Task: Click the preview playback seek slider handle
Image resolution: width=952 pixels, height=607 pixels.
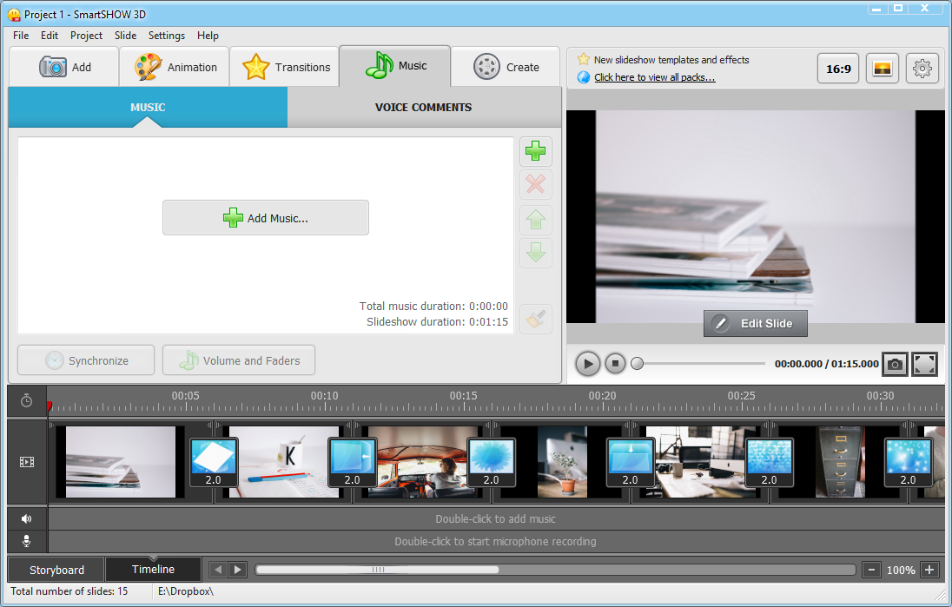Action: (638, 364)
